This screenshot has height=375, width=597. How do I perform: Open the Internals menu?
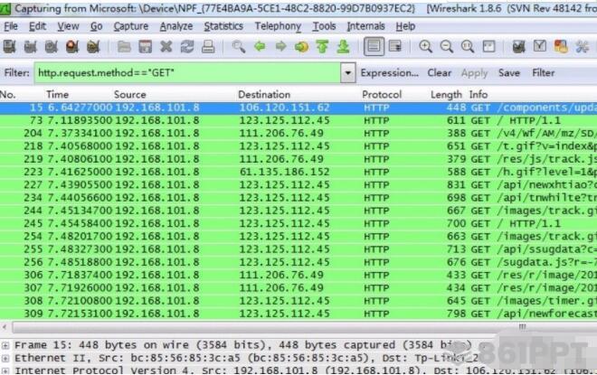point(365,26)
